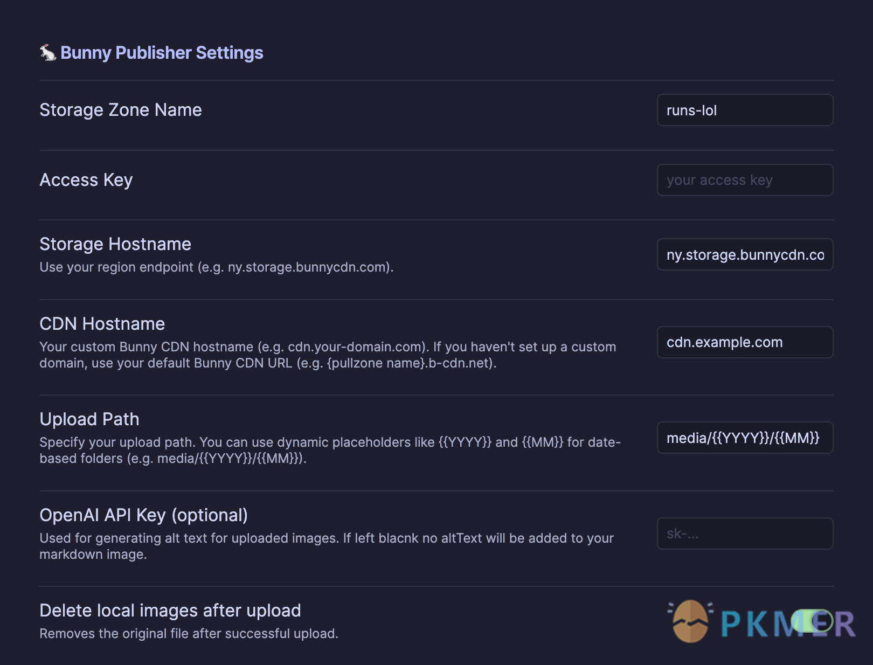
Task: Focus the OpenAI API Key field
Action: (x=745, y=534)
